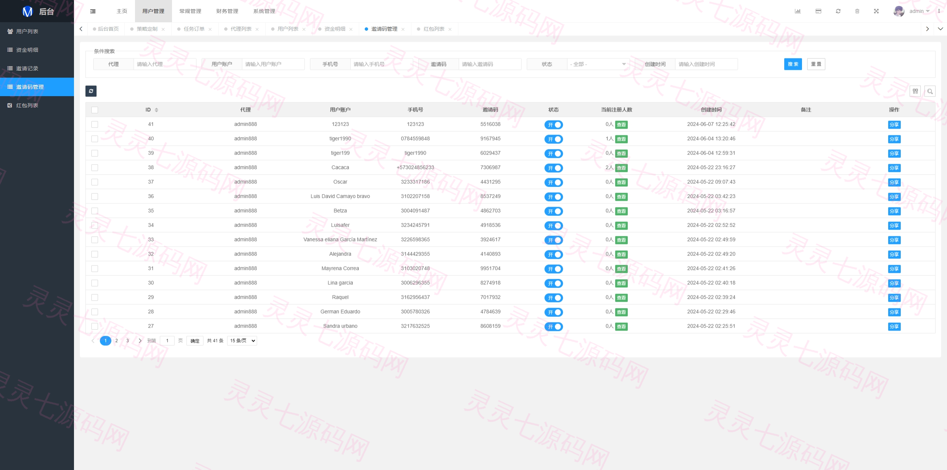947x470 pixels.
Task: Go to page 2 in pagination
Action: coord(117,341)
